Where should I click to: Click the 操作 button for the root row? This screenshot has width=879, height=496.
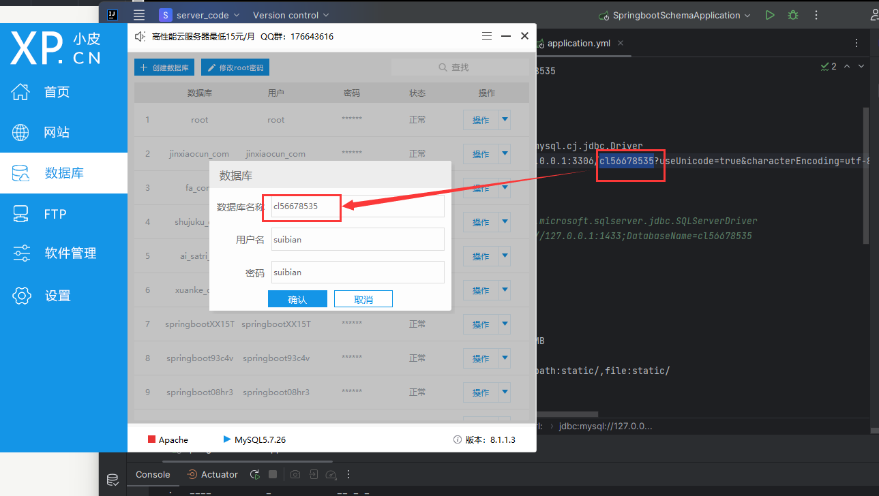pyautogui.click(x=481, y=119)
